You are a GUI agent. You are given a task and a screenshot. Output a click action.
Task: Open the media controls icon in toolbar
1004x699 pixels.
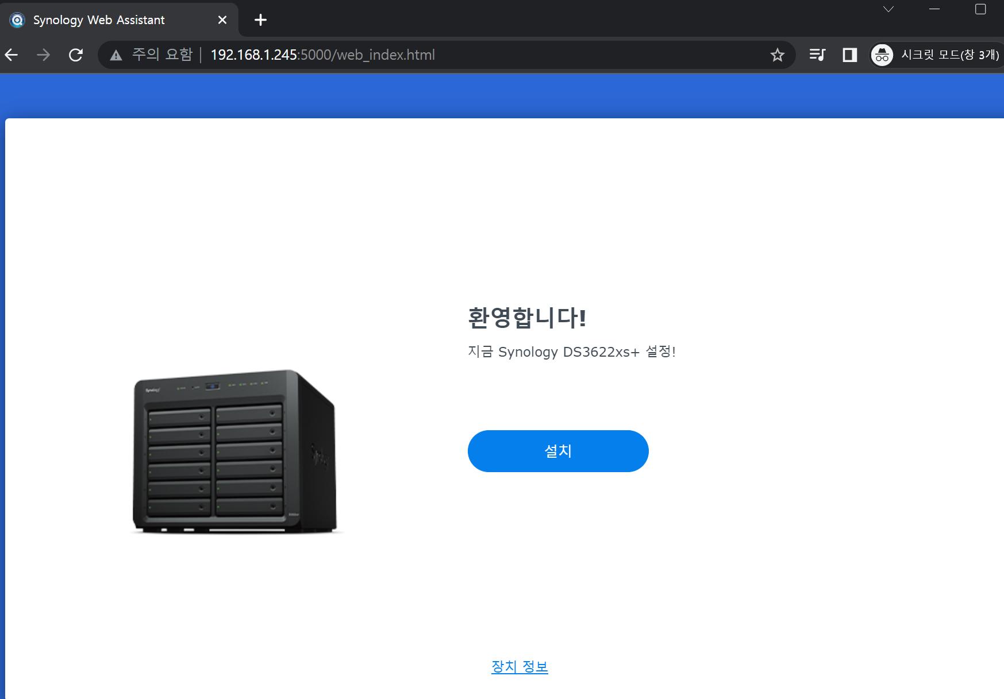click(x=817, y=55)
